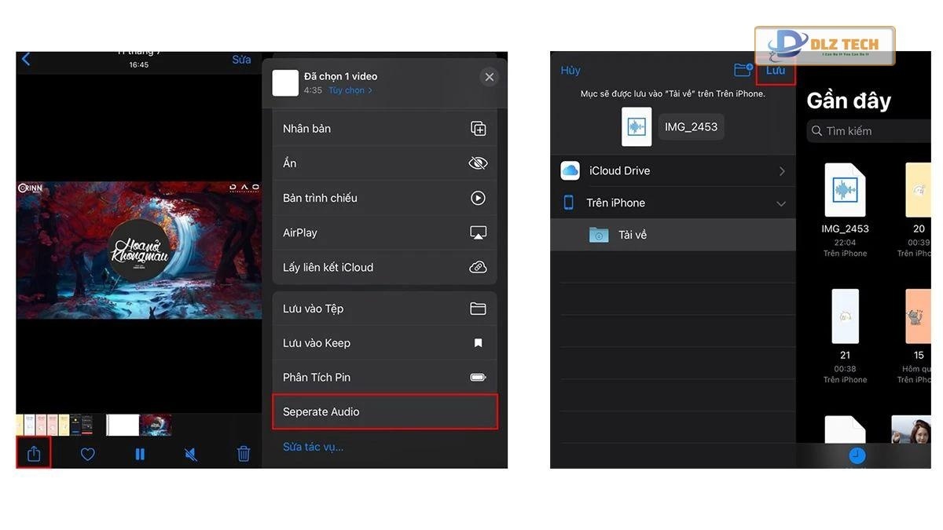This screenshot has width=943, height=530.
Task: Pause the video playback
Action: click(x=140, y=454)
